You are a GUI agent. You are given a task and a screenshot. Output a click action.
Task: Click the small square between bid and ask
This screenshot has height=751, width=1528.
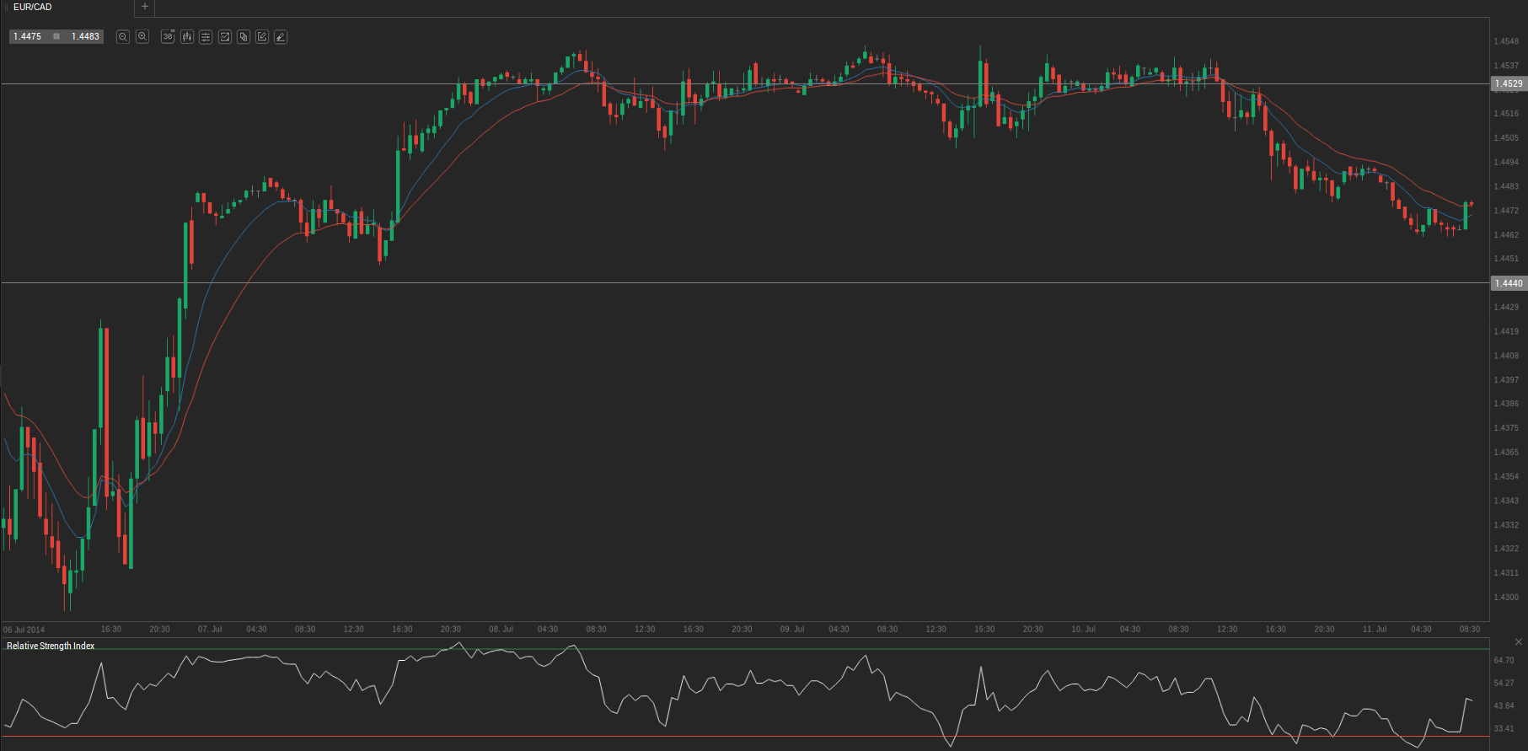[x=56, y=37]
